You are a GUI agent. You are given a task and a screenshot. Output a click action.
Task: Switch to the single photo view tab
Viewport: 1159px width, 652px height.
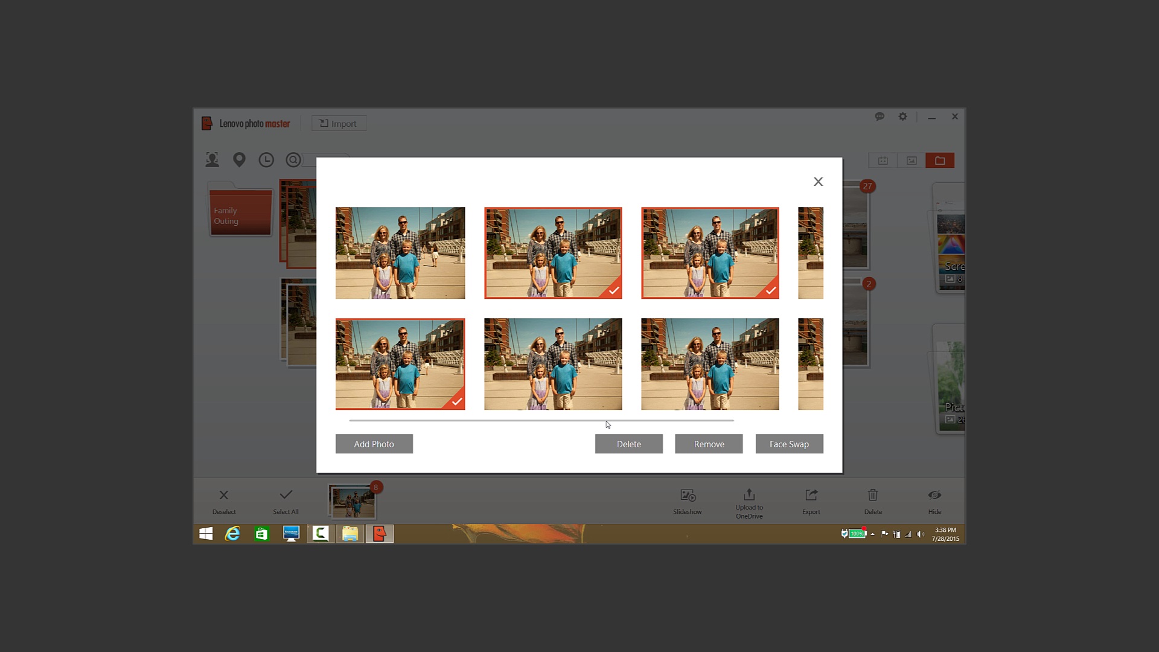pyautogui.click(x=910, y=160)
